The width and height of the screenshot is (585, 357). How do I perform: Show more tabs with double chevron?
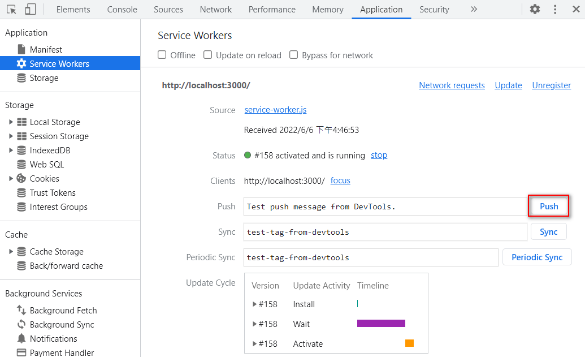(x=474, y=10)
